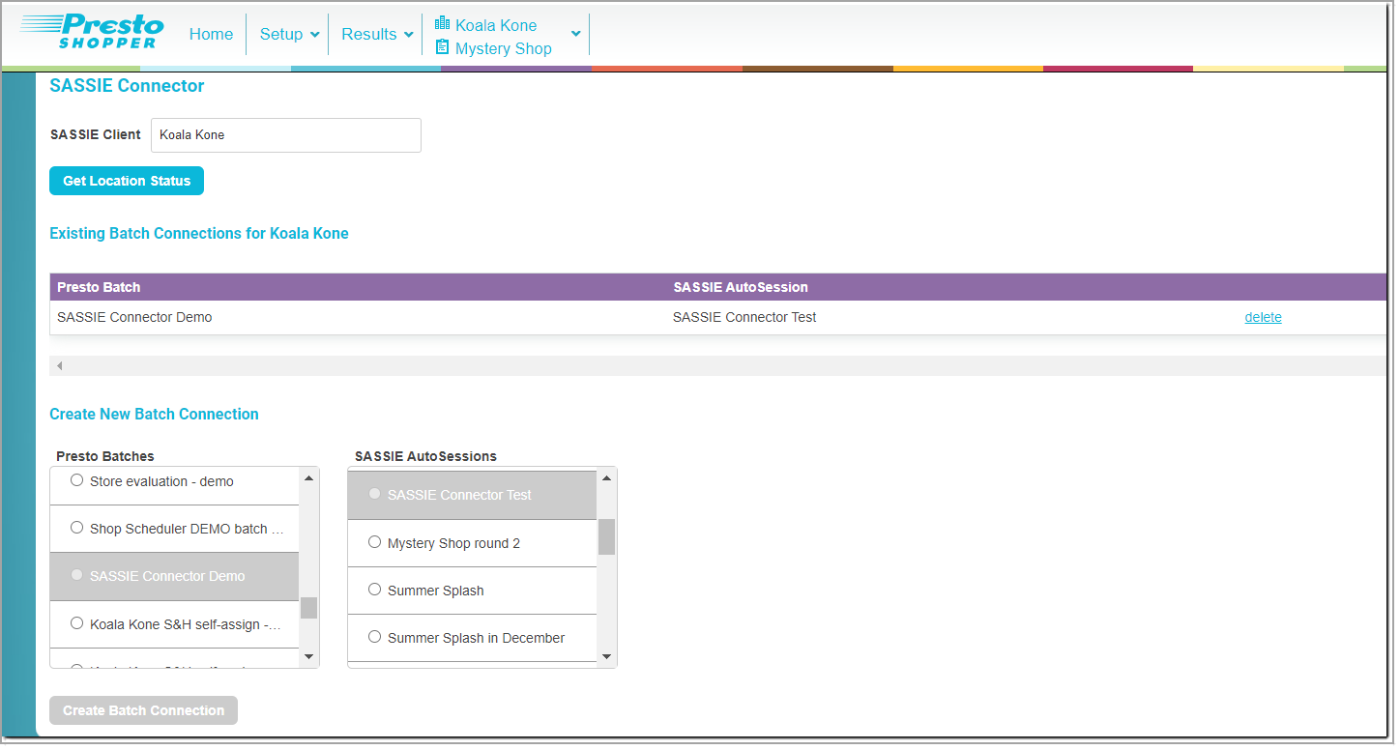Open the Home menu item

pos(211,34)
